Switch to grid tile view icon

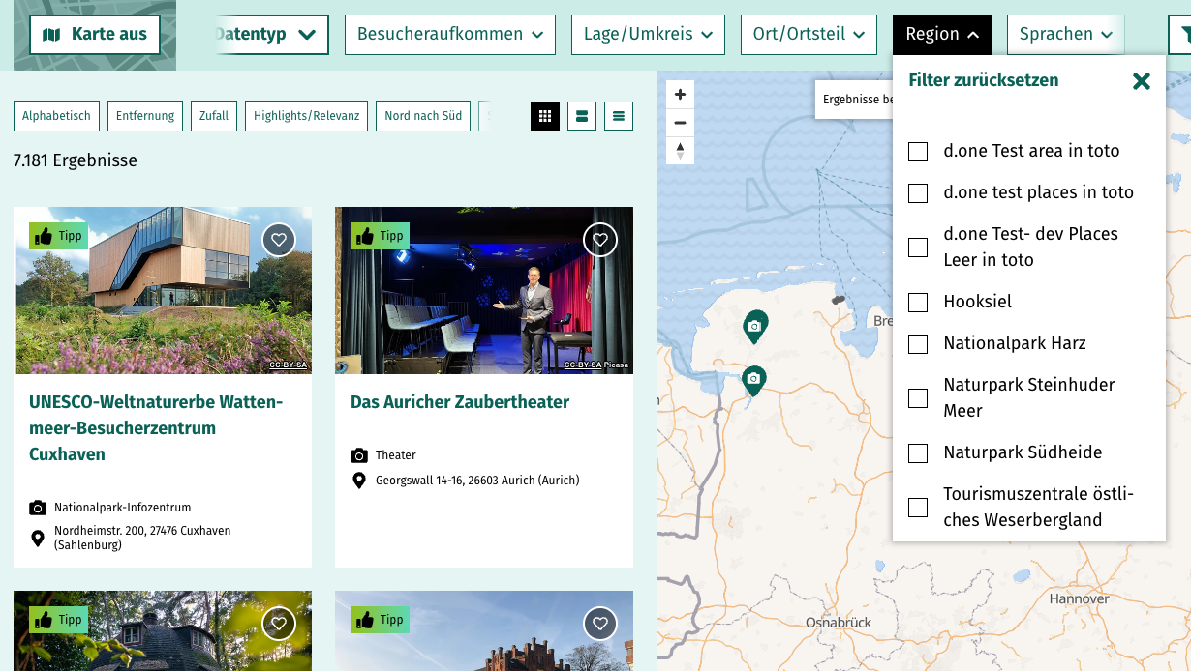(x=545, y=116)
